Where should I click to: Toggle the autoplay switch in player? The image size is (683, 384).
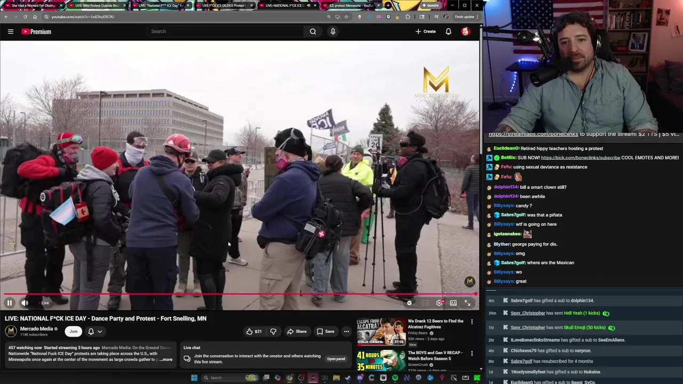(409, 303)
